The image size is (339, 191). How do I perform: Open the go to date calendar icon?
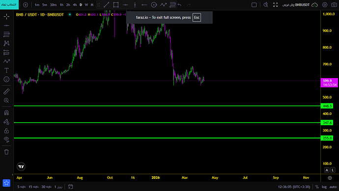tap(70, 187)
